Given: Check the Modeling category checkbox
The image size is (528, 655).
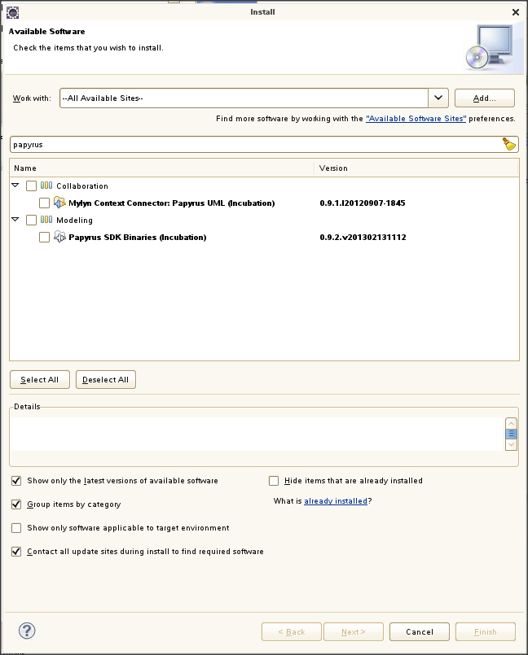Looking at the screenshot, I should coord(32,221).
